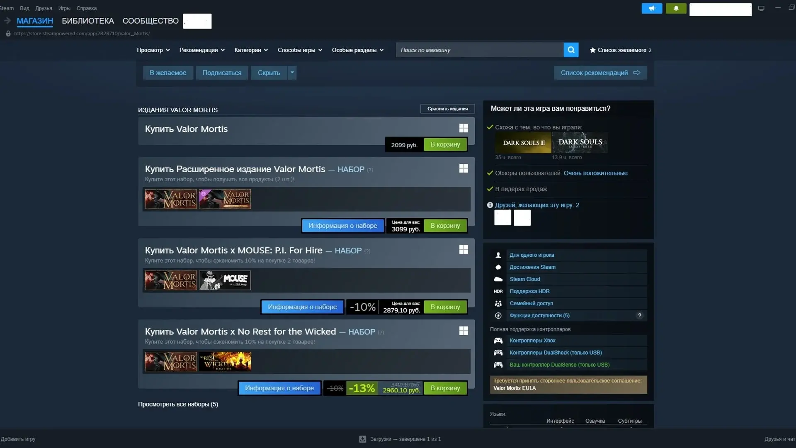Open Информация о наборе for MOUSE bundle
This screenshot has width=796, height=448.
(302, 307)
